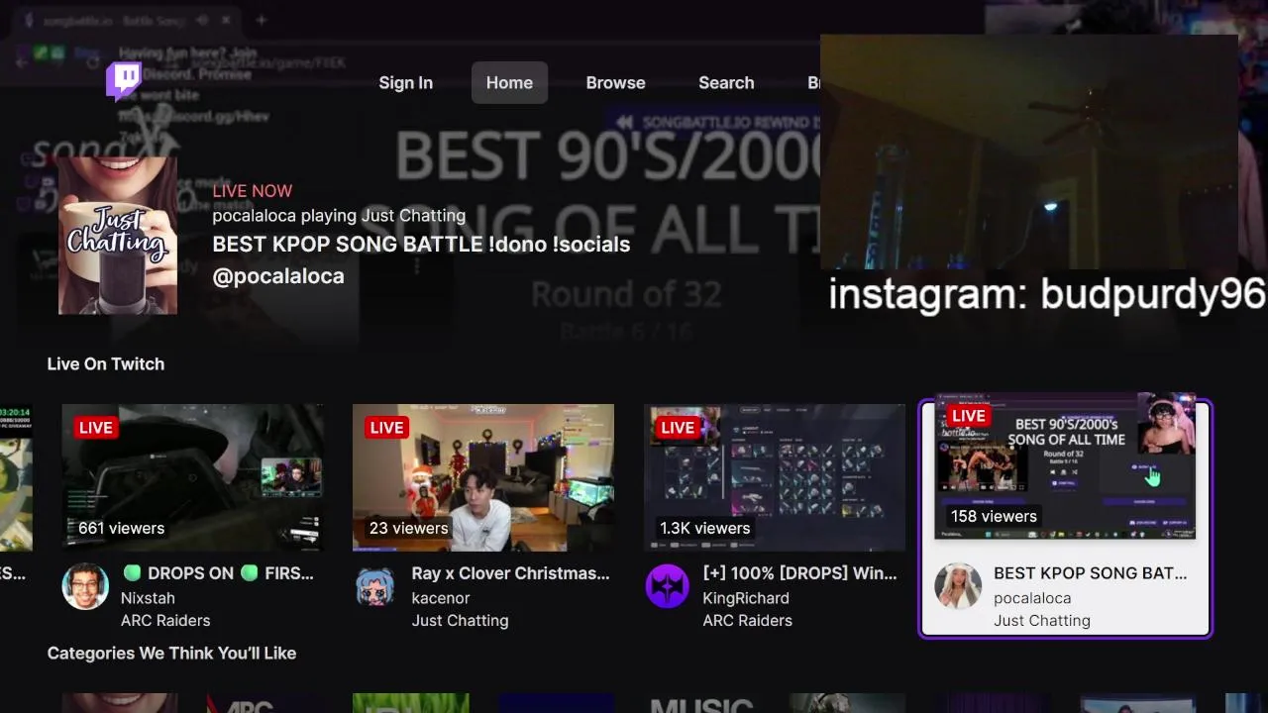This screenshot has width=1268, height=713.
Task: Click the LIVE badge on KingRichard's stream
Action: [x=679, y=428]
